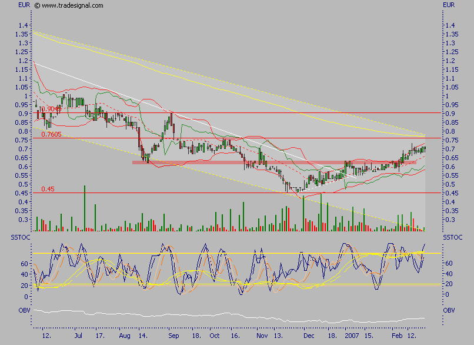Click the EUR label at top right

(447, 6)
